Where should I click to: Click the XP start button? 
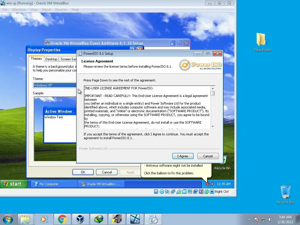pyautogui.click(x=14, y=184)
